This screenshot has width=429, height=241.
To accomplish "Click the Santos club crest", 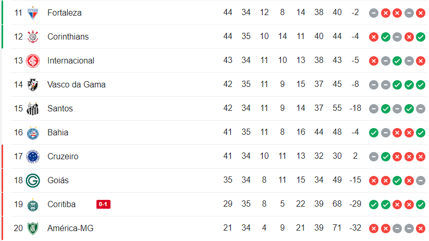I will (x=33, y=108).
